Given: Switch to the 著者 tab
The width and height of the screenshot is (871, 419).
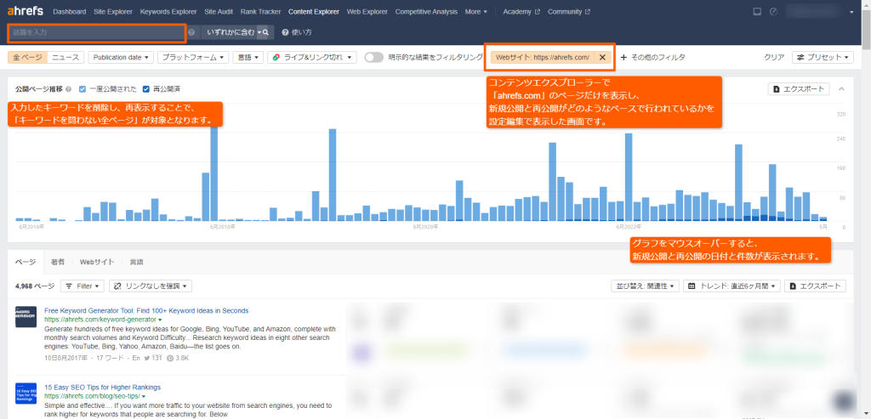Looking at the screenshot, I should (58, 262).
